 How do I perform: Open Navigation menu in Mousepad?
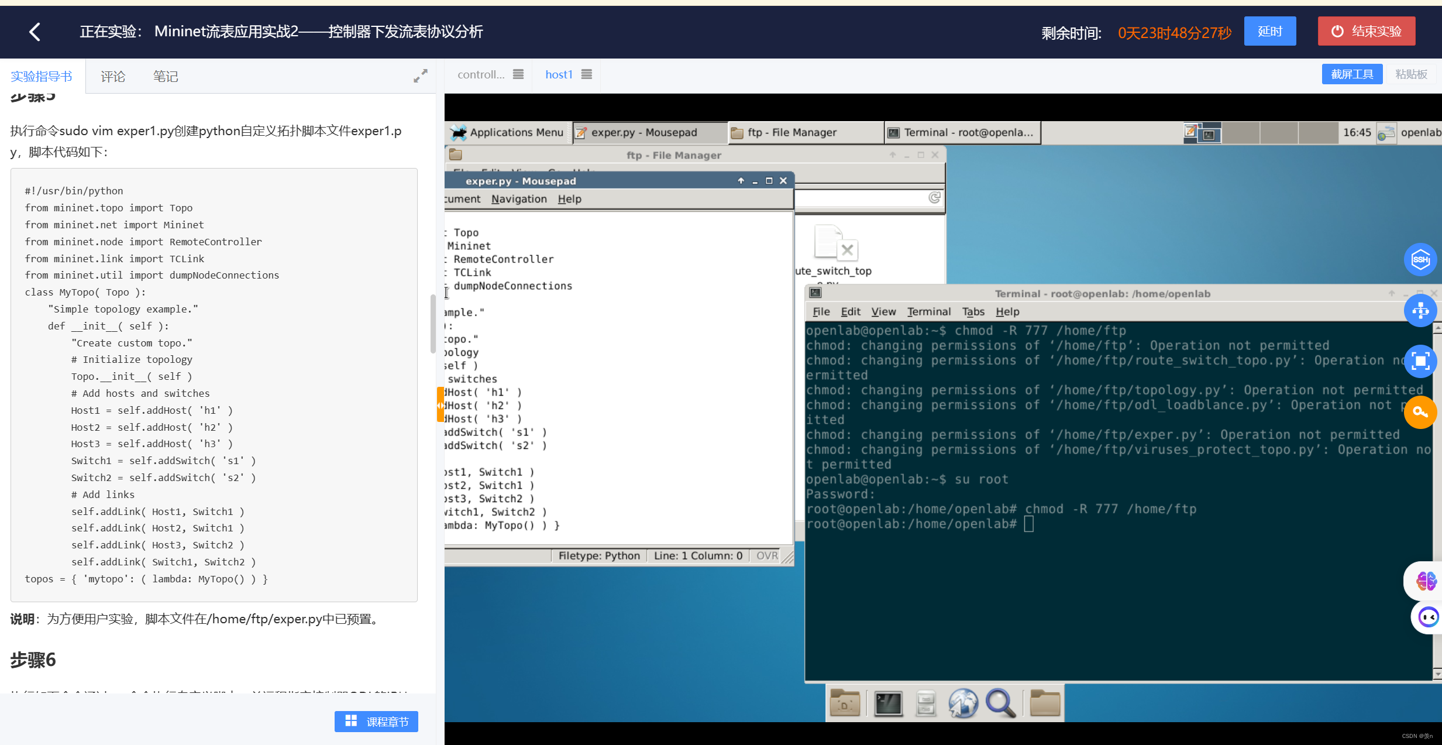[x=519, y=199]
